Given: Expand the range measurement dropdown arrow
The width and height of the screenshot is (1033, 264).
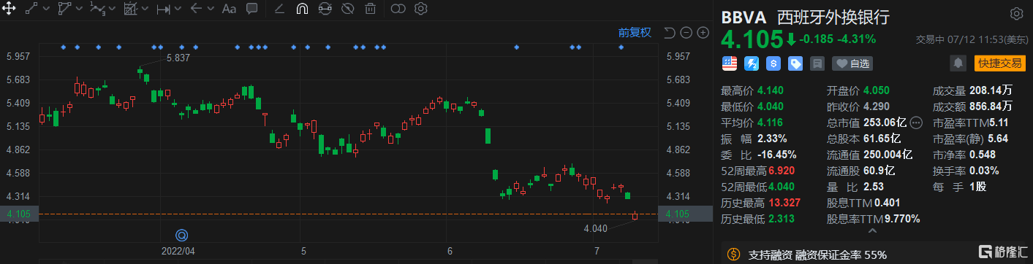Looking at the screenshot, I should pyautogui.click(x=178, y=9).
